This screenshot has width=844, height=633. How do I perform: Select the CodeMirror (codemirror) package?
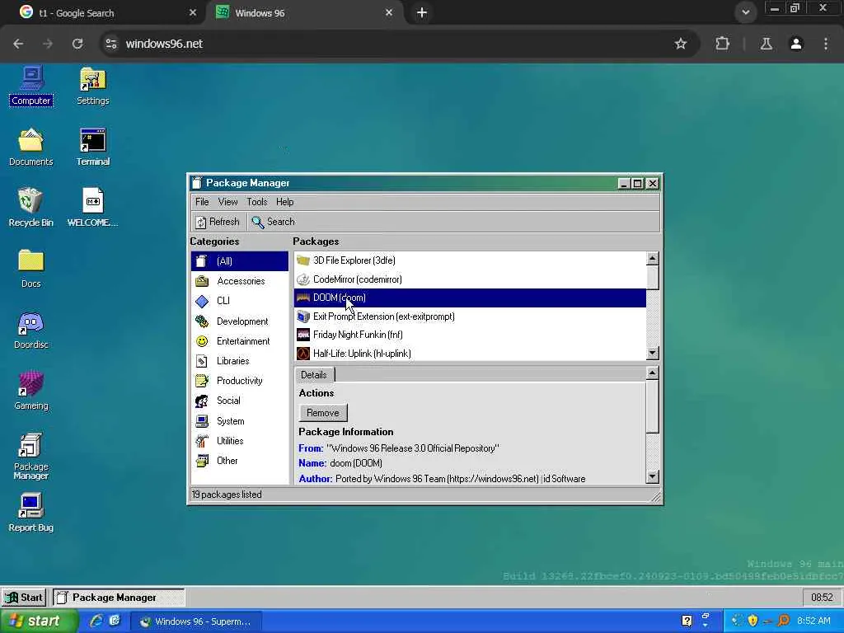(470, 279)
